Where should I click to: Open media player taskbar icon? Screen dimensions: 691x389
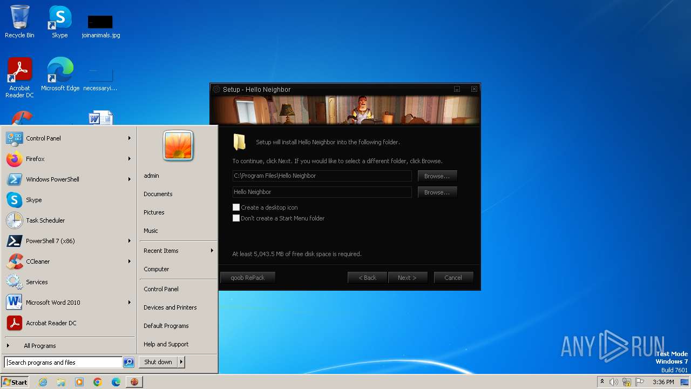pos(79,382)
